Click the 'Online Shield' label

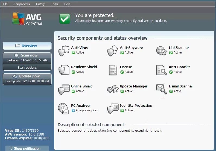pos(82,86)
